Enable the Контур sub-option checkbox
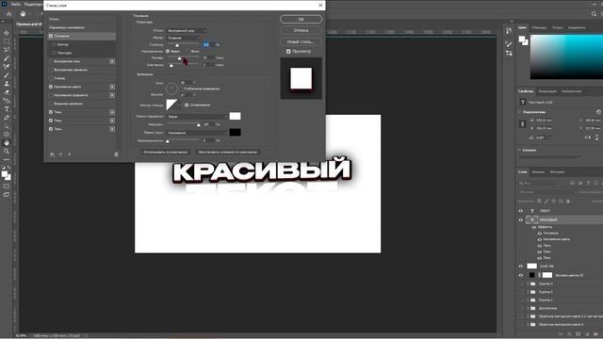603x339 pixels. coord(55,44)
